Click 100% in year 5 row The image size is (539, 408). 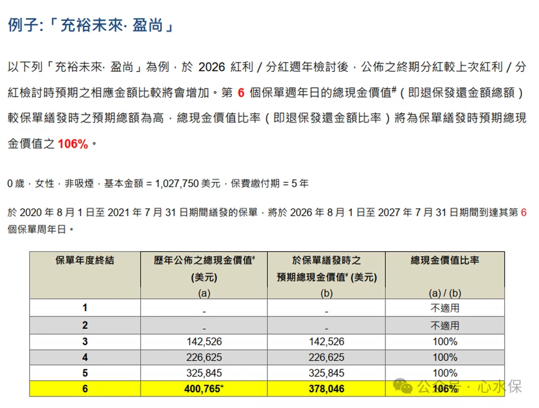coord(445,373)
